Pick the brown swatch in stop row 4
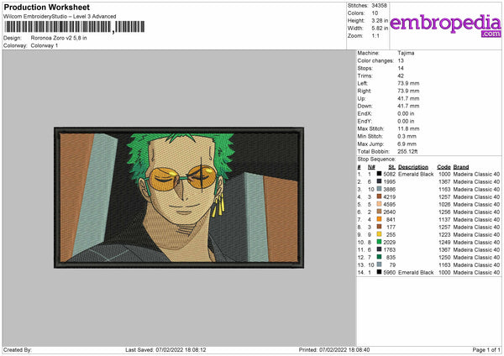 [x=380, y=197]
